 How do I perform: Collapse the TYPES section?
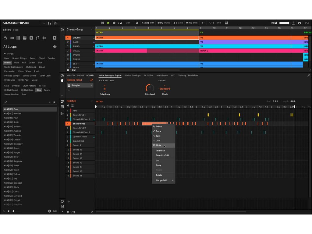(x=5, y=54)
